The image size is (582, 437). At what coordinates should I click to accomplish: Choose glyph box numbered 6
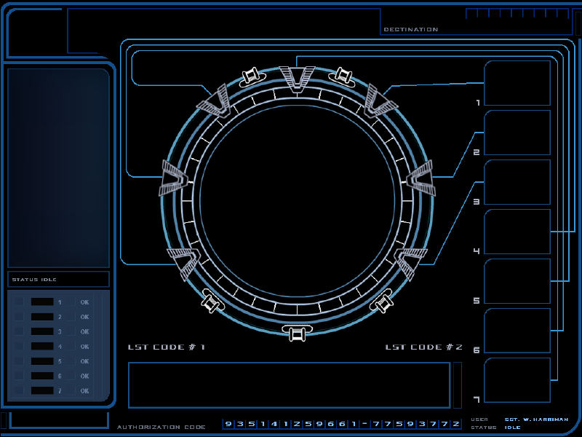[x=517, y=331]
